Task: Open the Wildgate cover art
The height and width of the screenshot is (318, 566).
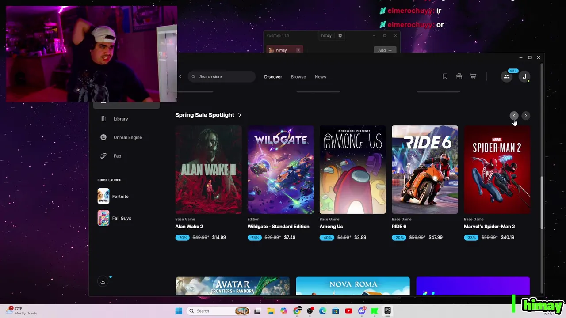Action: (x=280, y=170)
